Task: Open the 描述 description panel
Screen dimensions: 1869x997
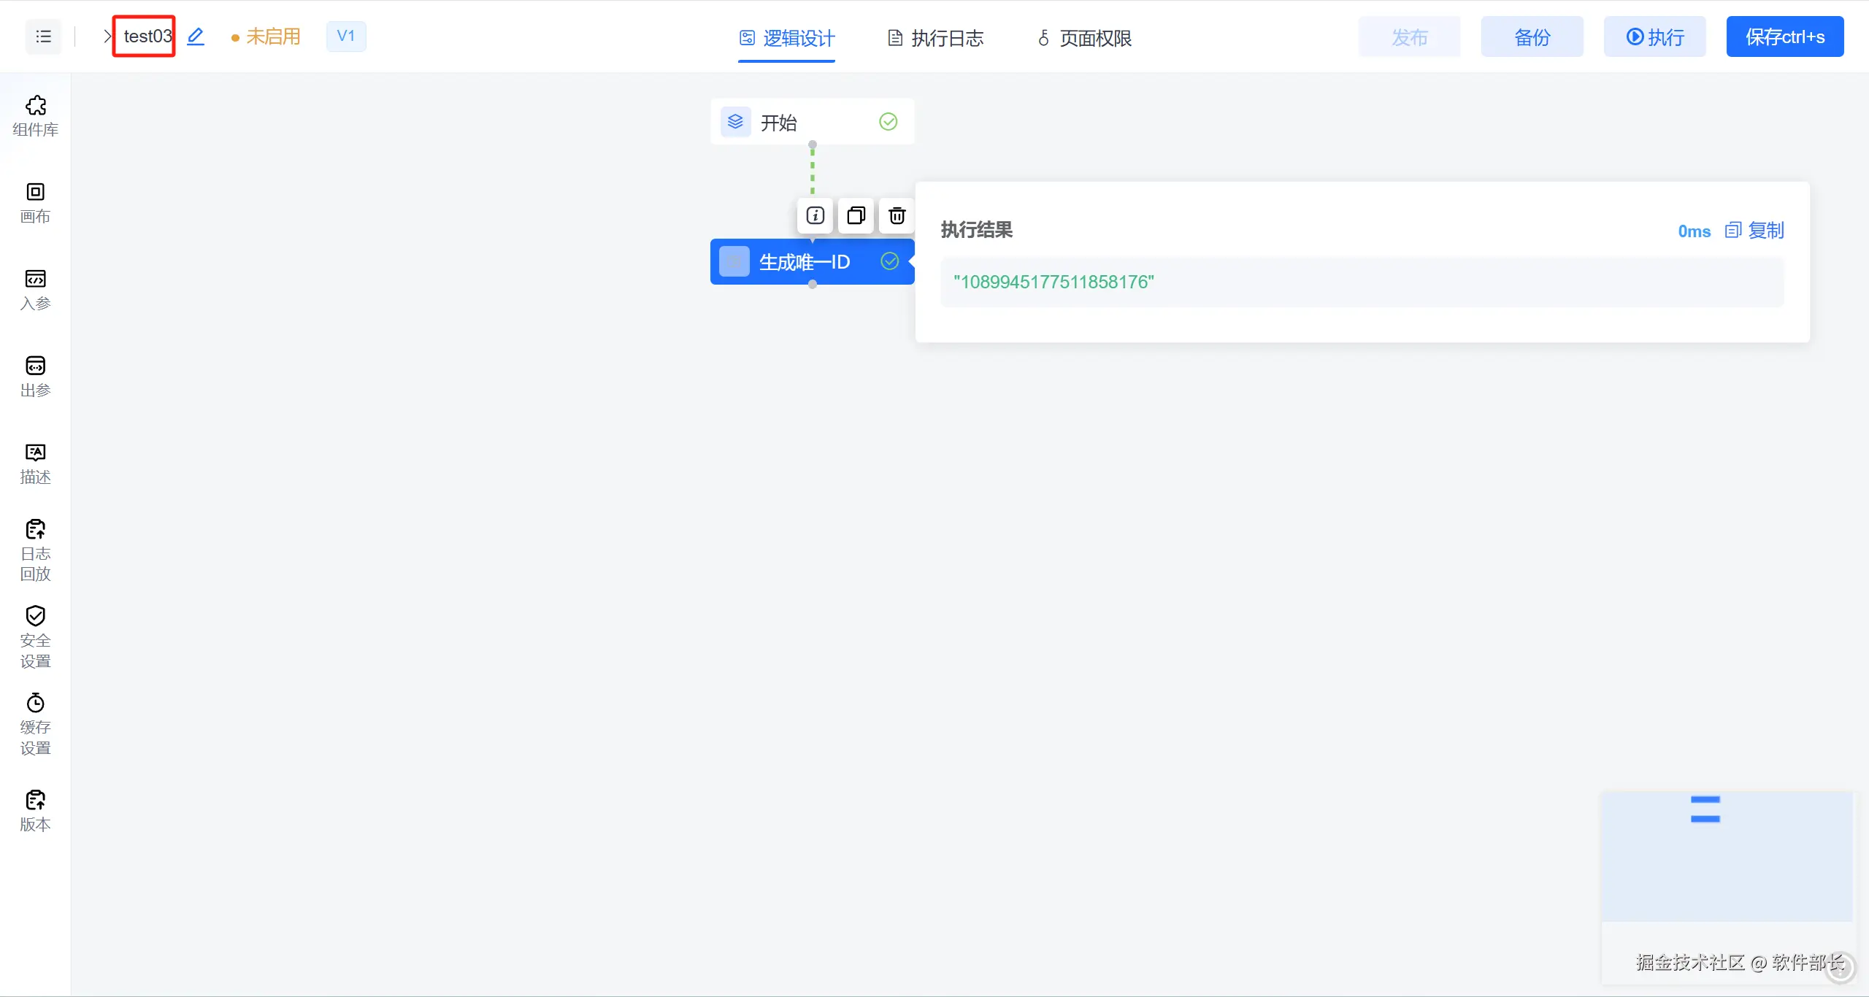Action: coord(35,463)
